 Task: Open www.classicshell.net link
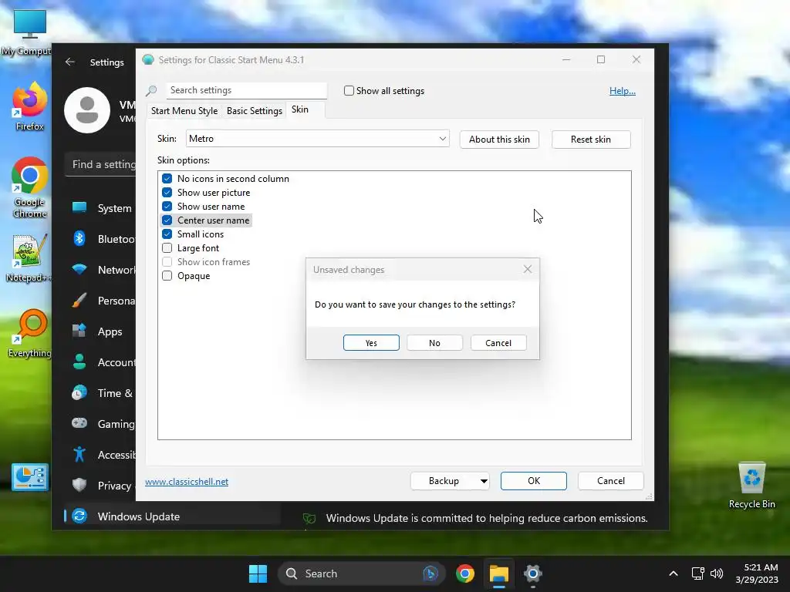point(187,482)
